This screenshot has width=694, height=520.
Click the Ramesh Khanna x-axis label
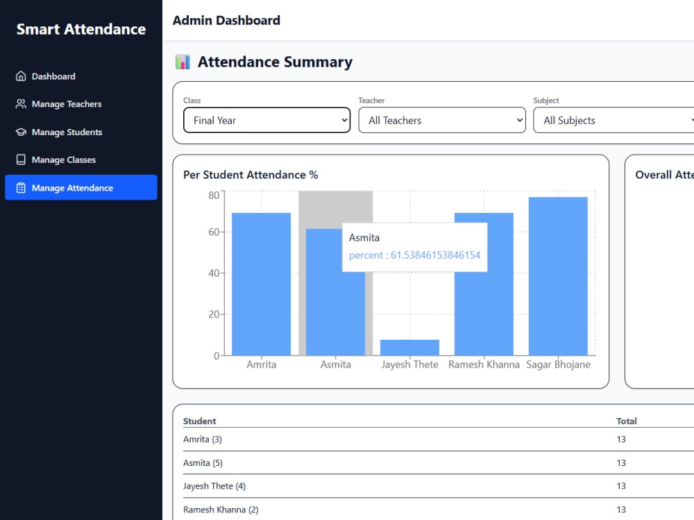click(484, 365)
